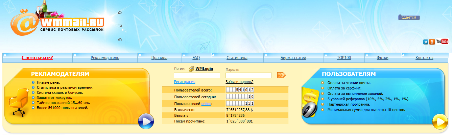Click '5 уровней рефералов' list item
The image size is (452, 135).
click(368, 99)
